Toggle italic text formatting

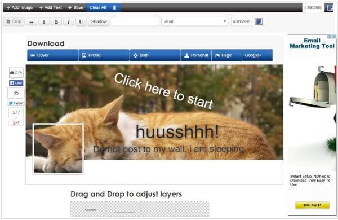tap(69, 22)
